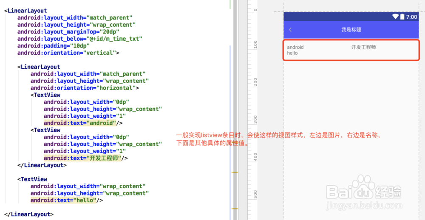The height and width of the screenshot is (220, 425).
Task: Click the highlighted android:text="hello" line
Action: 67,200
